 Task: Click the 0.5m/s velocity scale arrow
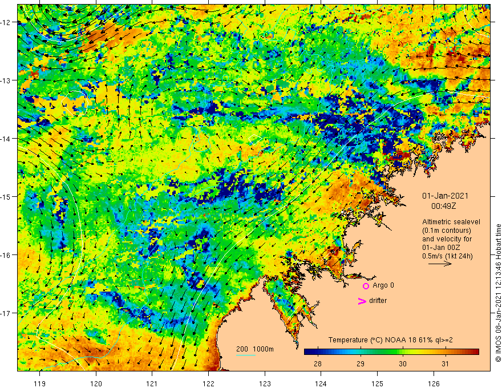click(x=440, y=264)
